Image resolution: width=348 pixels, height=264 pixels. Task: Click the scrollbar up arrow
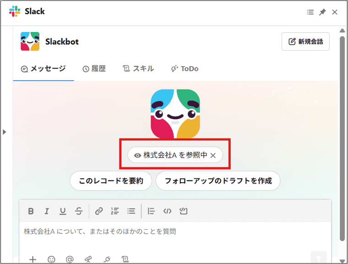click(343, 31)
